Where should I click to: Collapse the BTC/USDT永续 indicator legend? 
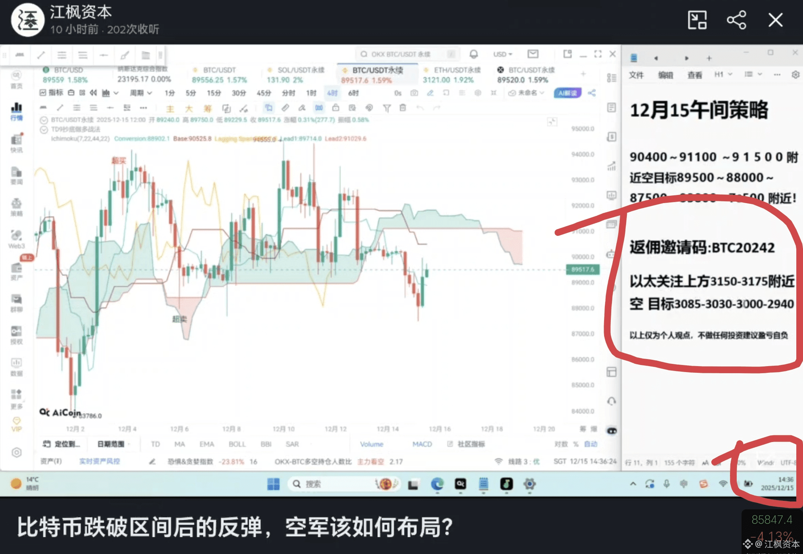[44, 120]
